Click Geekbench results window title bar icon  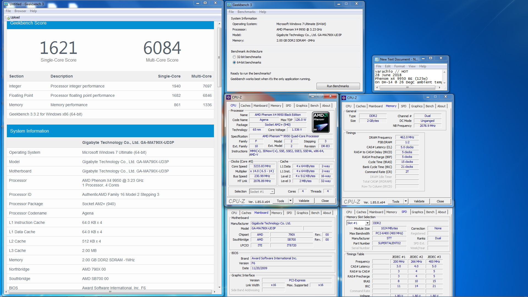point(6,4)
